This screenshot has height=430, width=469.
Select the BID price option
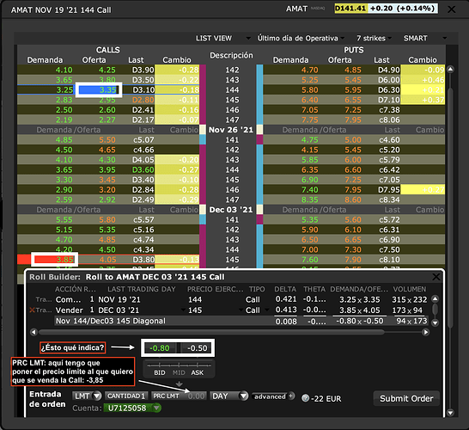click(x=160, y=372)
